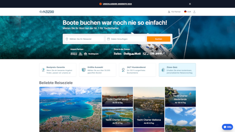This screenshot has width=235, height=132.
Task: Open the user account profile icon
Action: (194, 12)
